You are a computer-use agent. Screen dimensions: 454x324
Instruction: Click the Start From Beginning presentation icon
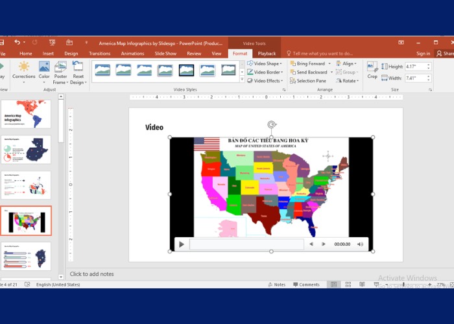[52, 43]
